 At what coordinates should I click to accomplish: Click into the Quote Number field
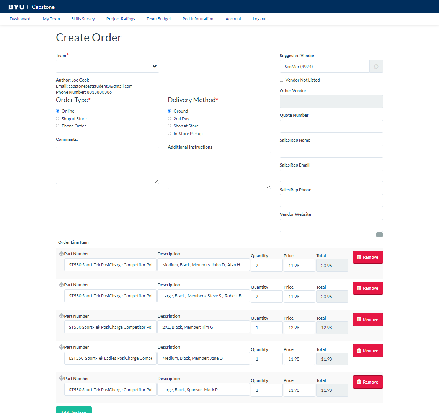[331, 126]
